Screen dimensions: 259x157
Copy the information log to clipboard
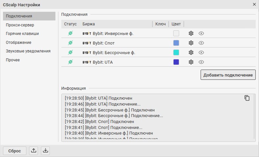pos(247,98)
